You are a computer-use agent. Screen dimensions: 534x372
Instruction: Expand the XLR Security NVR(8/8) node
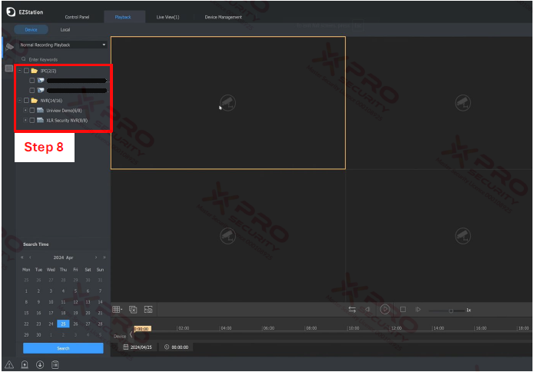click(x=25, y=120)
